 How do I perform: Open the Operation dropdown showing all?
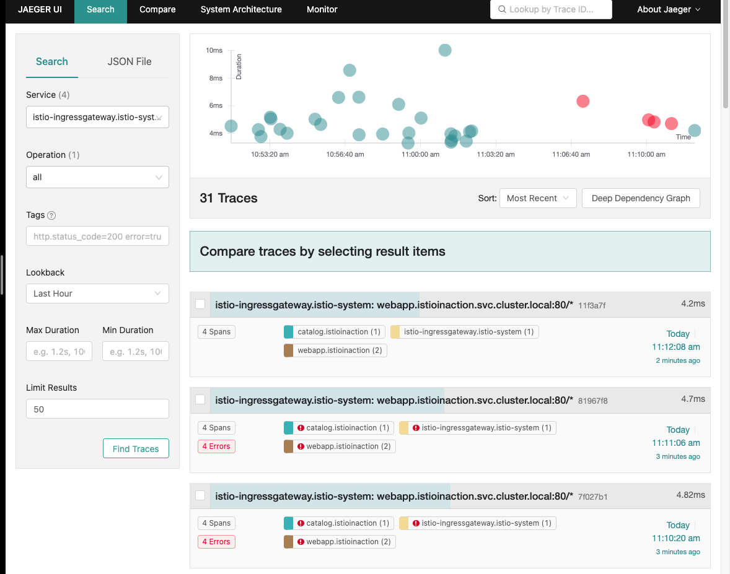pyautogui.click(x=97, y=177)
